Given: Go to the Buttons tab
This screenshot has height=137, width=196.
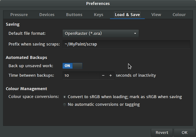Looking at the screenshot, I should coord(74,15).
